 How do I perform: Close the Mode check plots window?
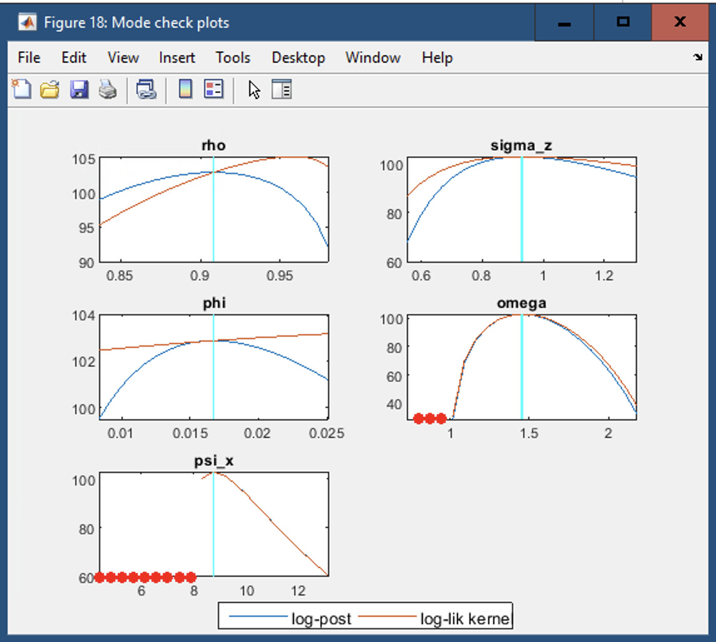[x=680, y=22]
